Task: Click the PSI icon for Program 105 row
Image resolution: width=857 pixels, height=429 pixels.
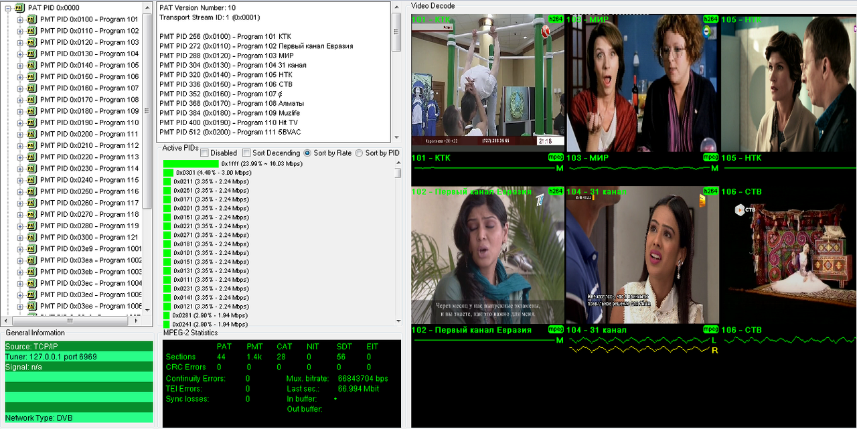Action: click(31, 65)
